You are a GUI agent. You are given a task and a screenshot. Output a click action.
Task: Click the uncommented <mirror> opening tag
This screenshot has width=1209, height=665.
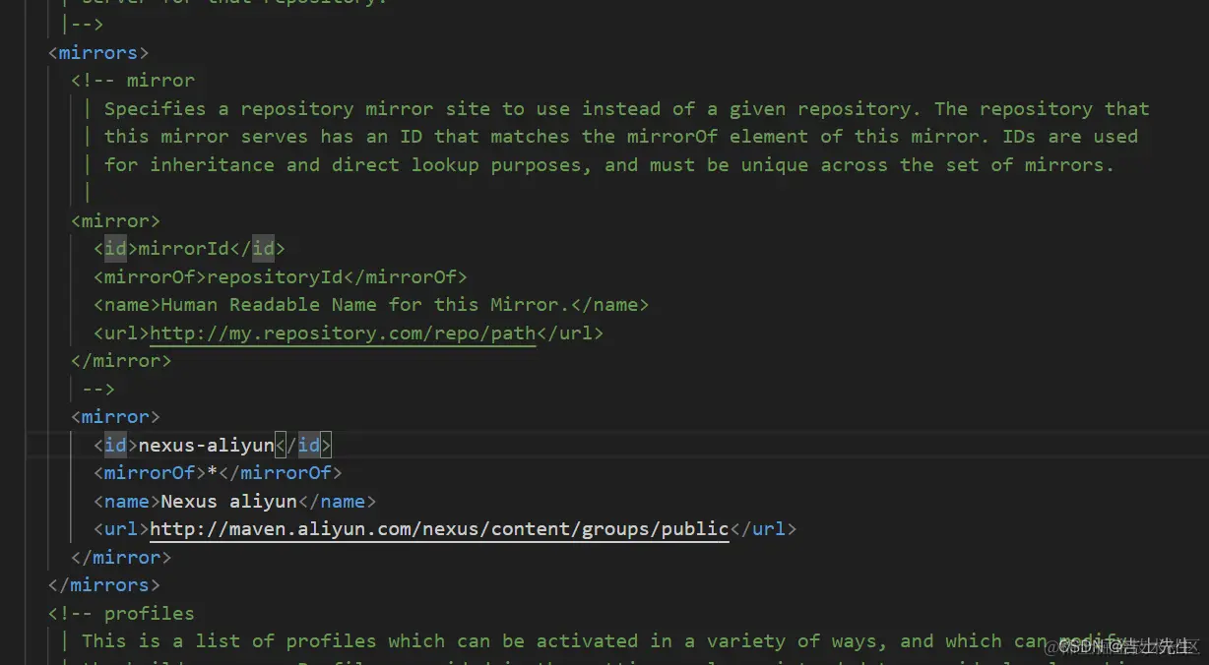coord(115,416)
